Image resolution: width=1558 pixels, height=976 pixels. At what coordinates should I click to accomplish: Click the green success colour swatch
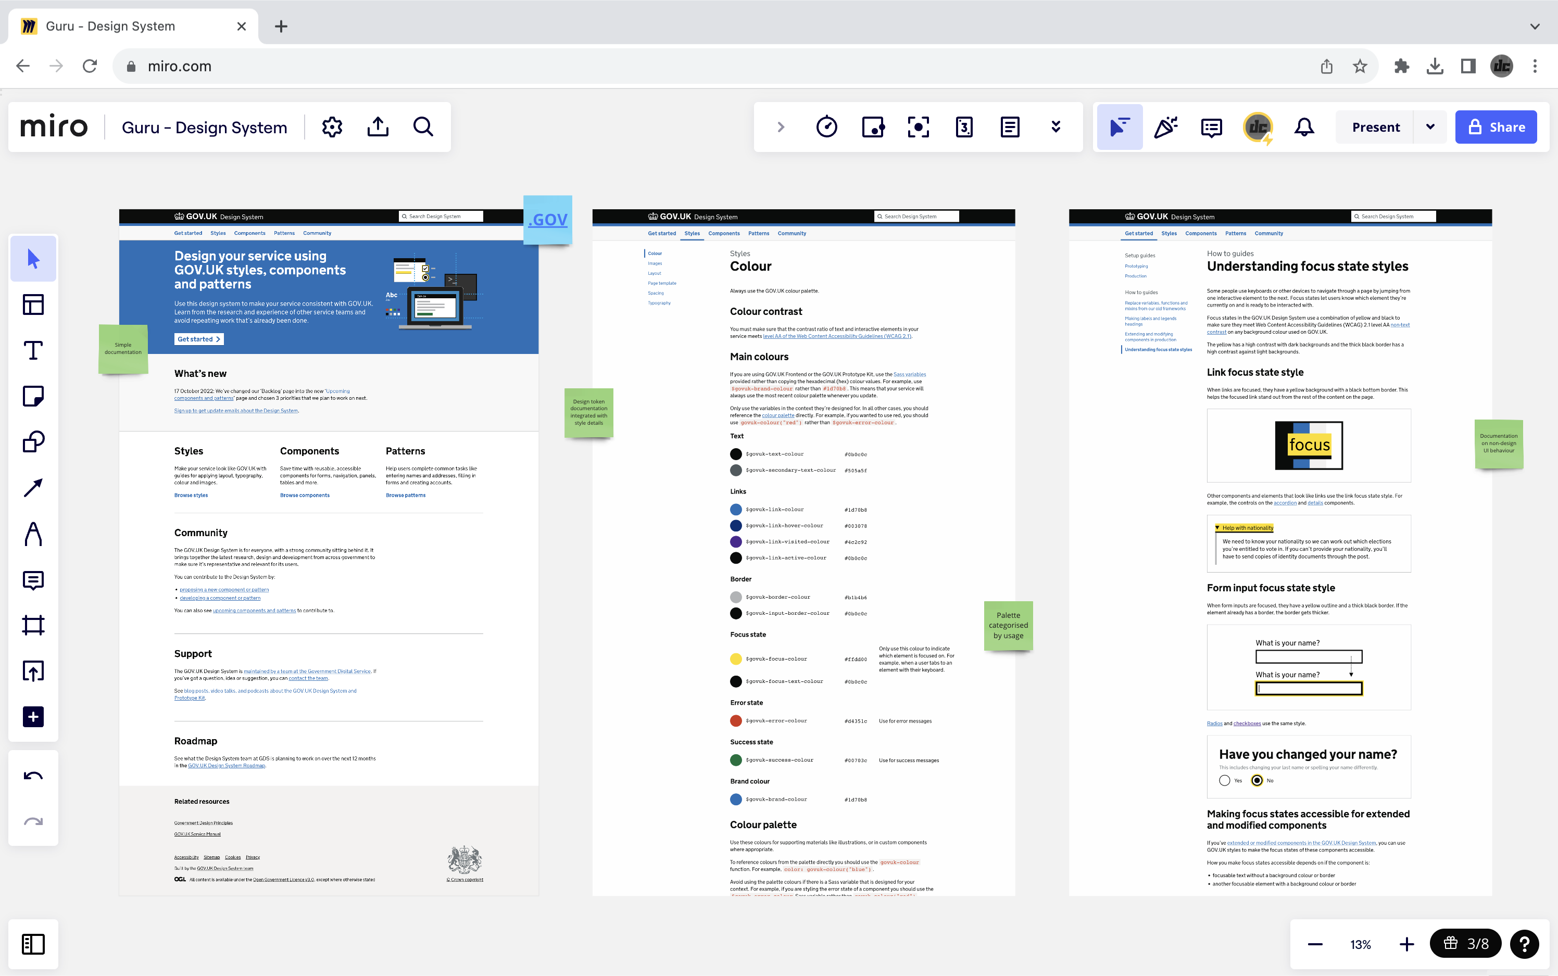pos(736,760)
